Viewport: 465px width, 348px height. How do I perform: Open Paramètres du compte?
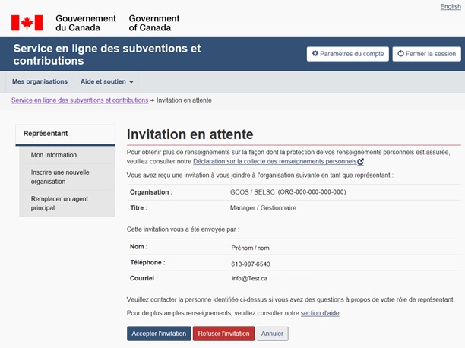(346, 55)
